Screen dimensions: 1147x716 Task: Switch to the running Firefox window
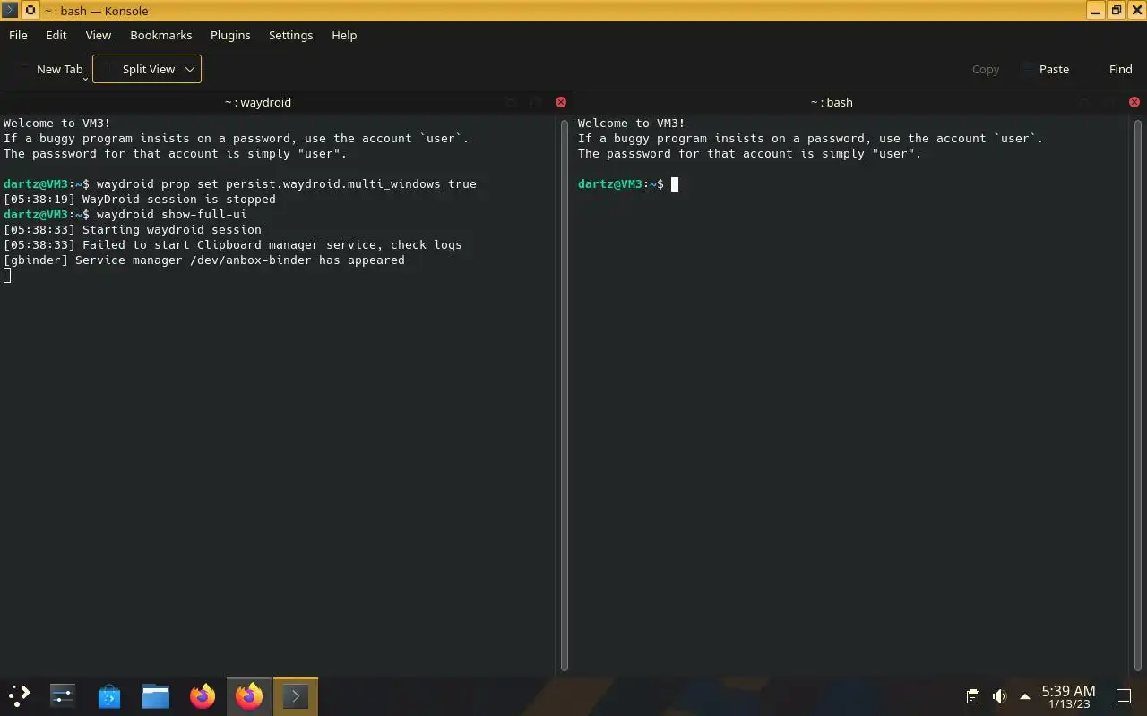pyautogui.click(x=249, y=695)
